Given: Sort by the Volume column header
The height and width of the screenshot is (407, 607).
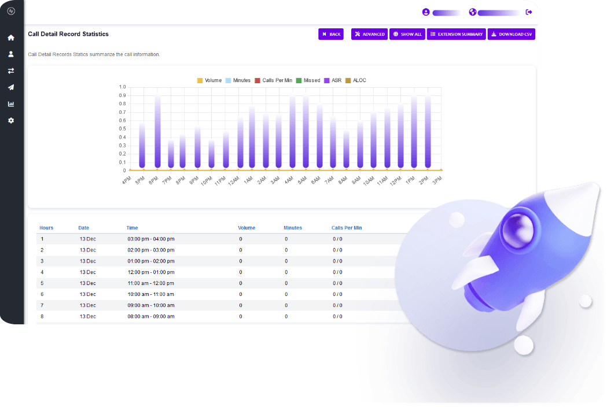Looking at the screenshot, I should tap(247, 228).
